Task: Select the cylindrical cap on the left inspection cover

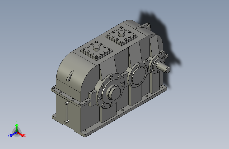Action: [96, 48]
